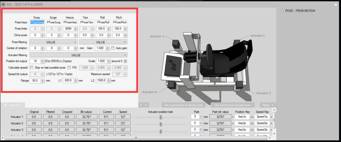
Task: Click the arrow icon next to Poses
Action: 273,105
